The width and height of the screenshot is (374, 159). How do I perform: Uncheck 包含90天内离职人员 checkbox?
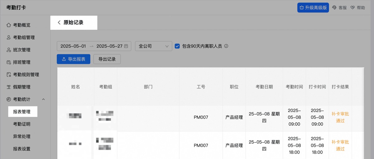(x=177, y=46)
